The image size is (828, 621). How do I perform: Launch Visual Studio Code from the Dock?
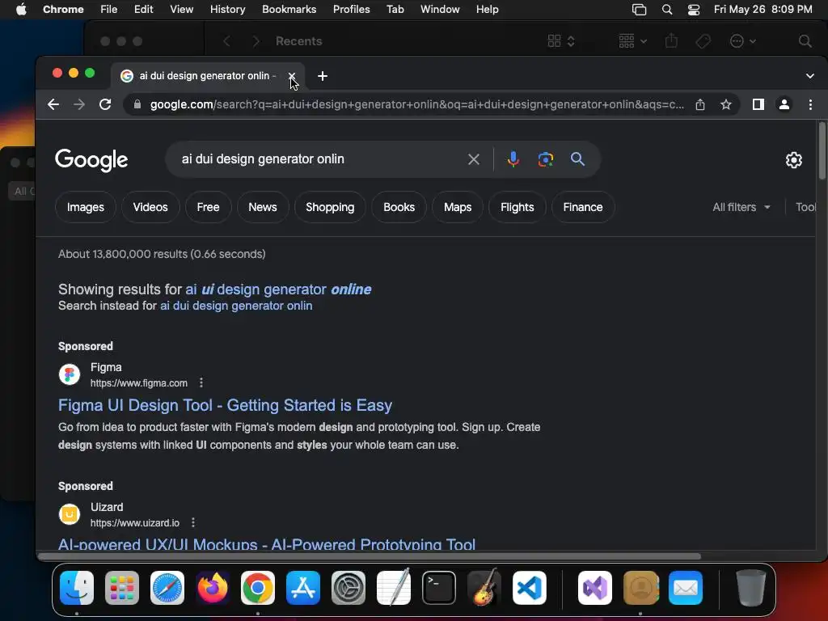[529, 588]
